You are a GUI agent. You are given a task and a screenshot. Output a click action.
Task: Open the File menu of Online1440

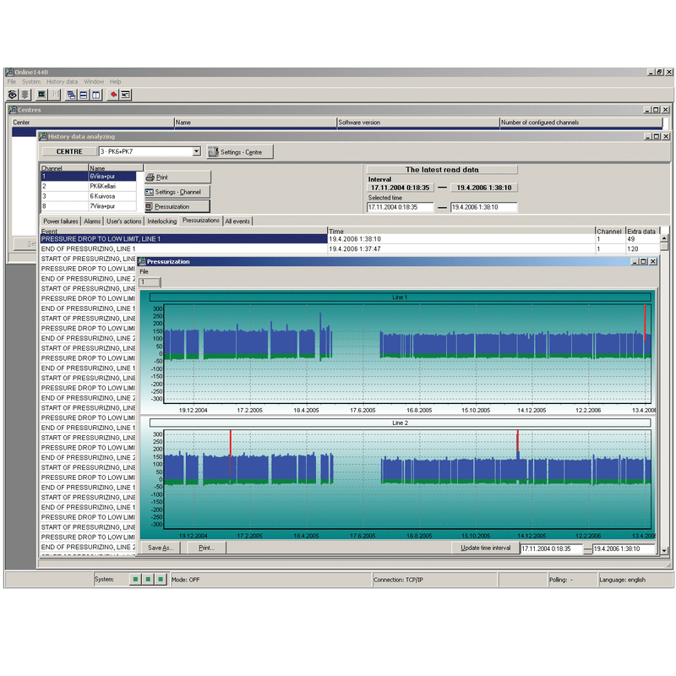point(12,81)
